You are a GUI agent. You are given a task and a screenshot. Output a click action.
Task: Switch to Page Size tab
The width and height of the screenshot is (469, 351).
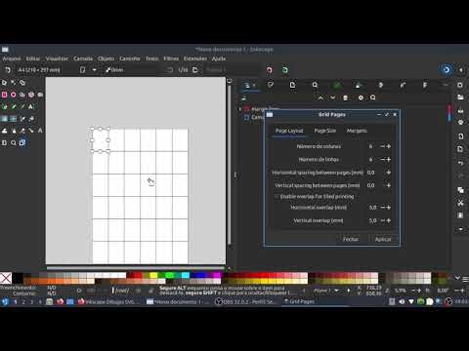(x=324, y=131)
